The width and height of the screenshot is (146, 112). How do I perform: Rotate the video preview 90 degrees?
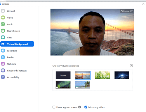point(127,11)
